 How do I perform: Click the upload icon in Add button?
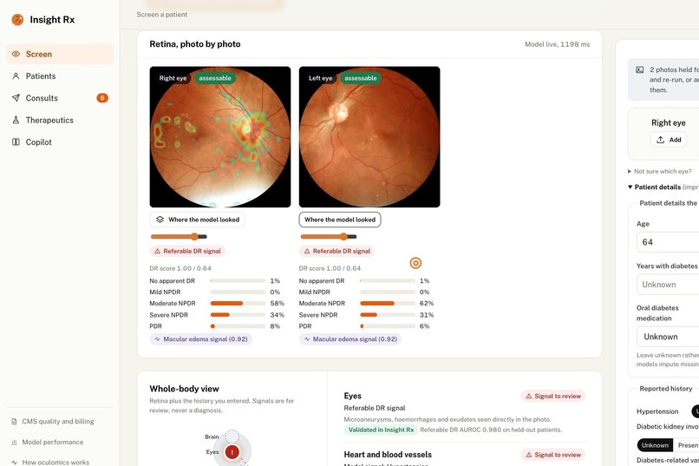pyautogui.click(x=660, y=140)
